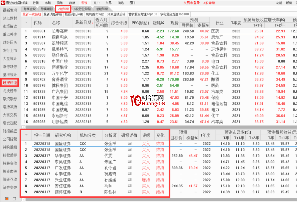Select the 明新旭腾 stock row
This screenshot has height=202, width=297.
coord(159,122)
